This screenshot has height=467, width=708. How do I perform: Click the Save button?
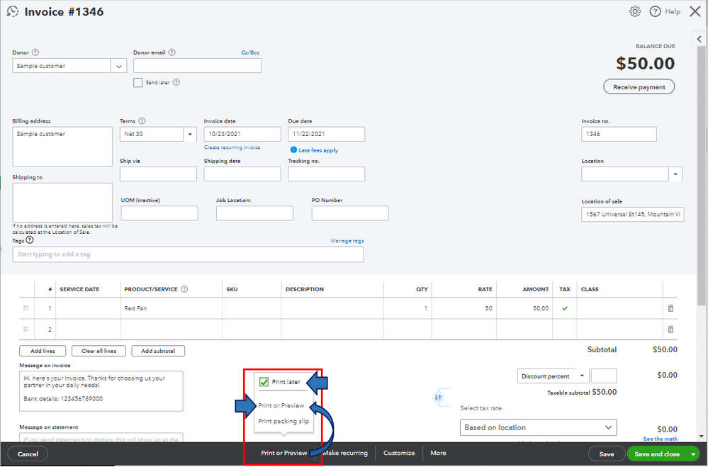tap(607, 454)
